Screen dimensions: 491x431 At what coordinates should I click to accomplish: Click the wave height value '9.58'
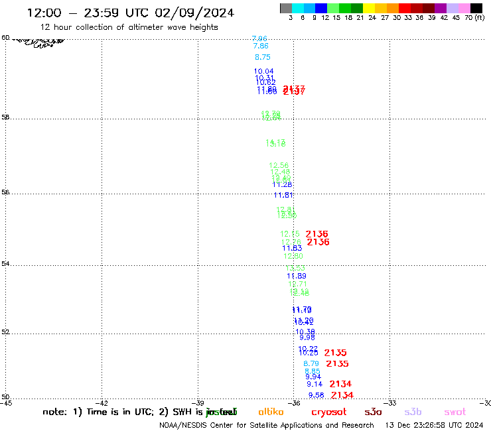click(316, 395)
